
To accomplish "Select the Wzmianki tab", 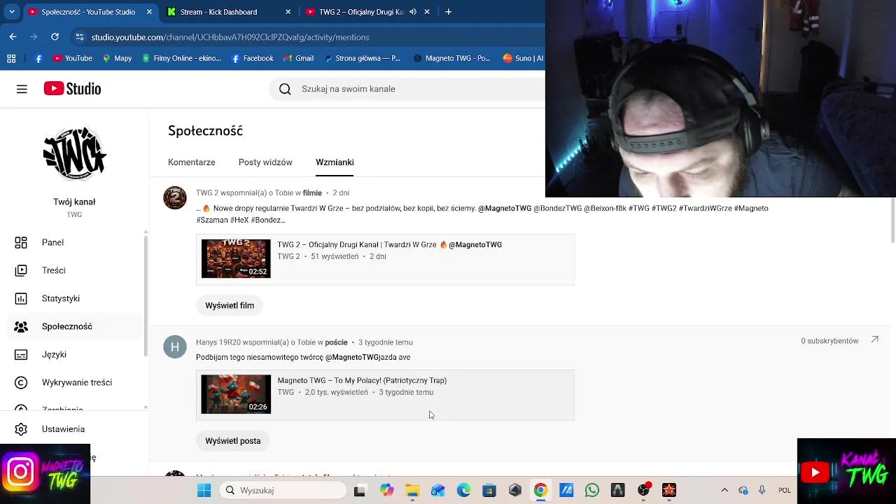I will pyautogui.click(x=335, y=162).
